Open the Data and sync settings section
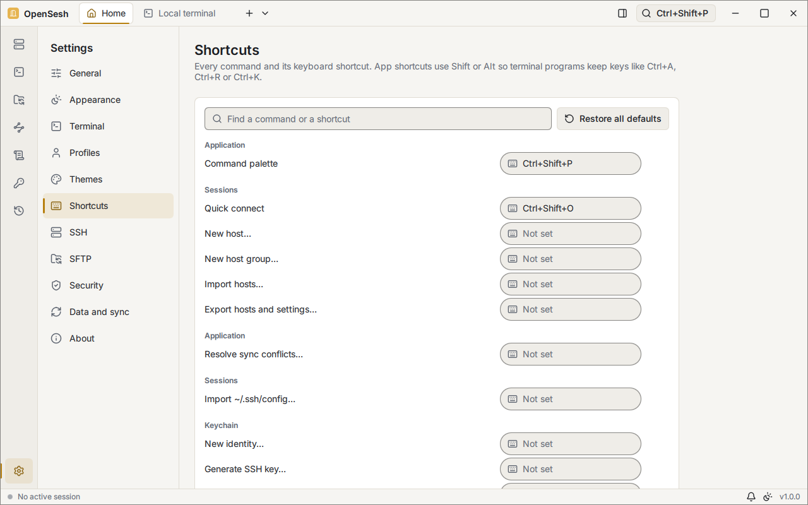Image resolution: width=808 pixels, height=505 pixels. pos(108,312)
